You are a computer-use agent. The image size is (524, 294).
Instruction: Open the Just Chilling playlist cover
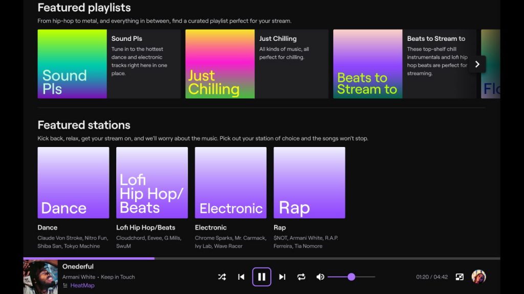click(220, 64)
